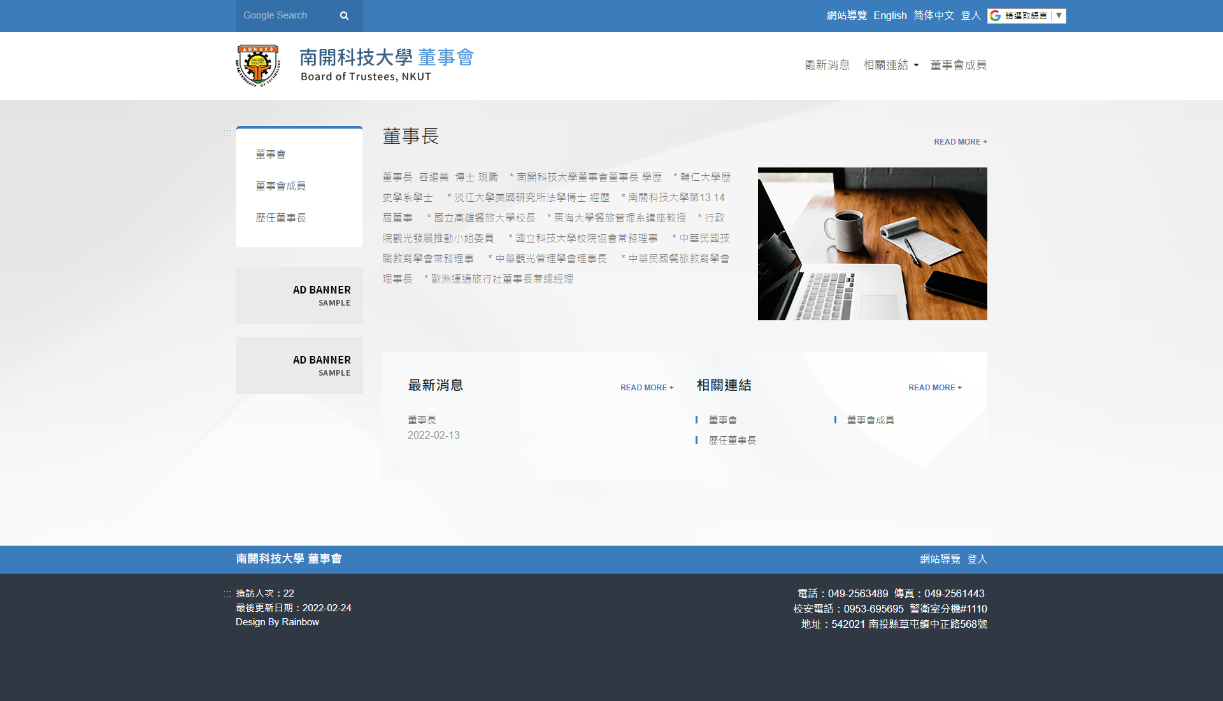1223x701 pixels.
Task: Click the NKUT university logo emblem
Action: pyautogui.click(x=258, y=66)
